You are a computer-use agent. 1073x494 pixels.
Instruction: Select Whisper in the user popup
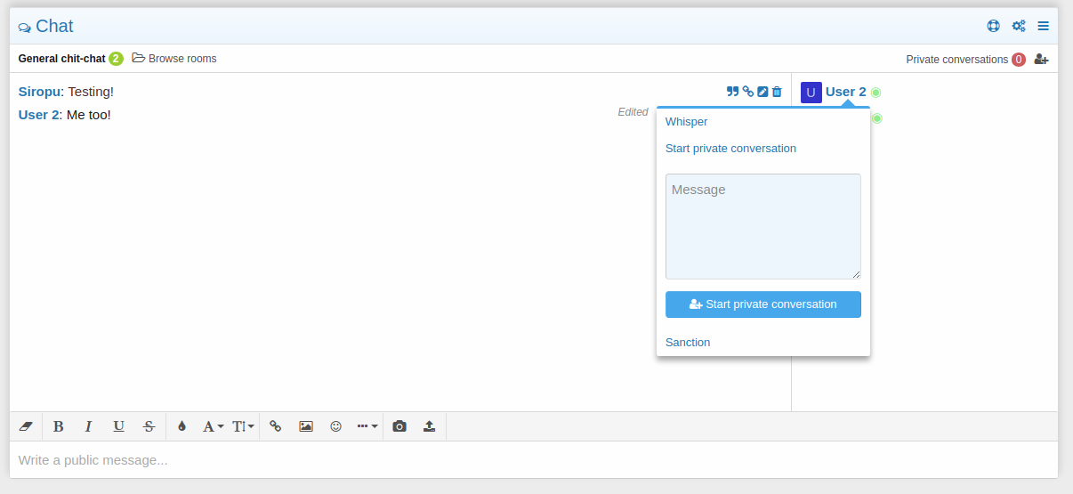pyautogui.click(x=686, y=122)
